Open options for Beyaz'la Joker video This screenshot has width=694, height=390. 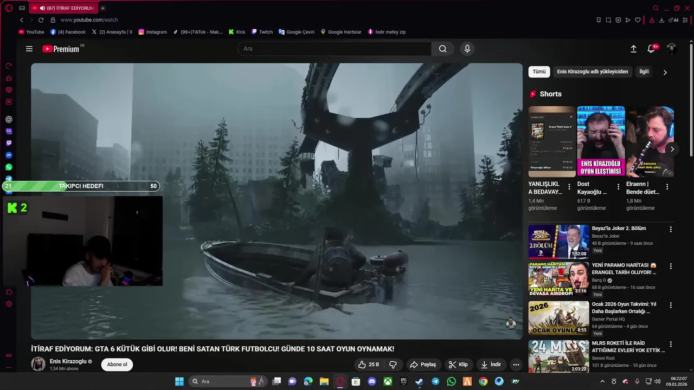(x=671, y=229)
